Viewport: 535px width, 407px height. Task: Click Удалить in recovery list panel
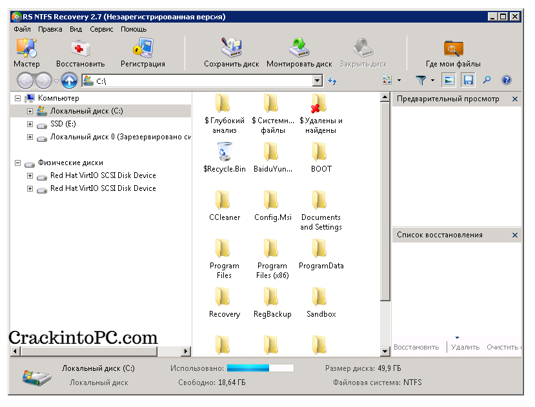[465, 347]
